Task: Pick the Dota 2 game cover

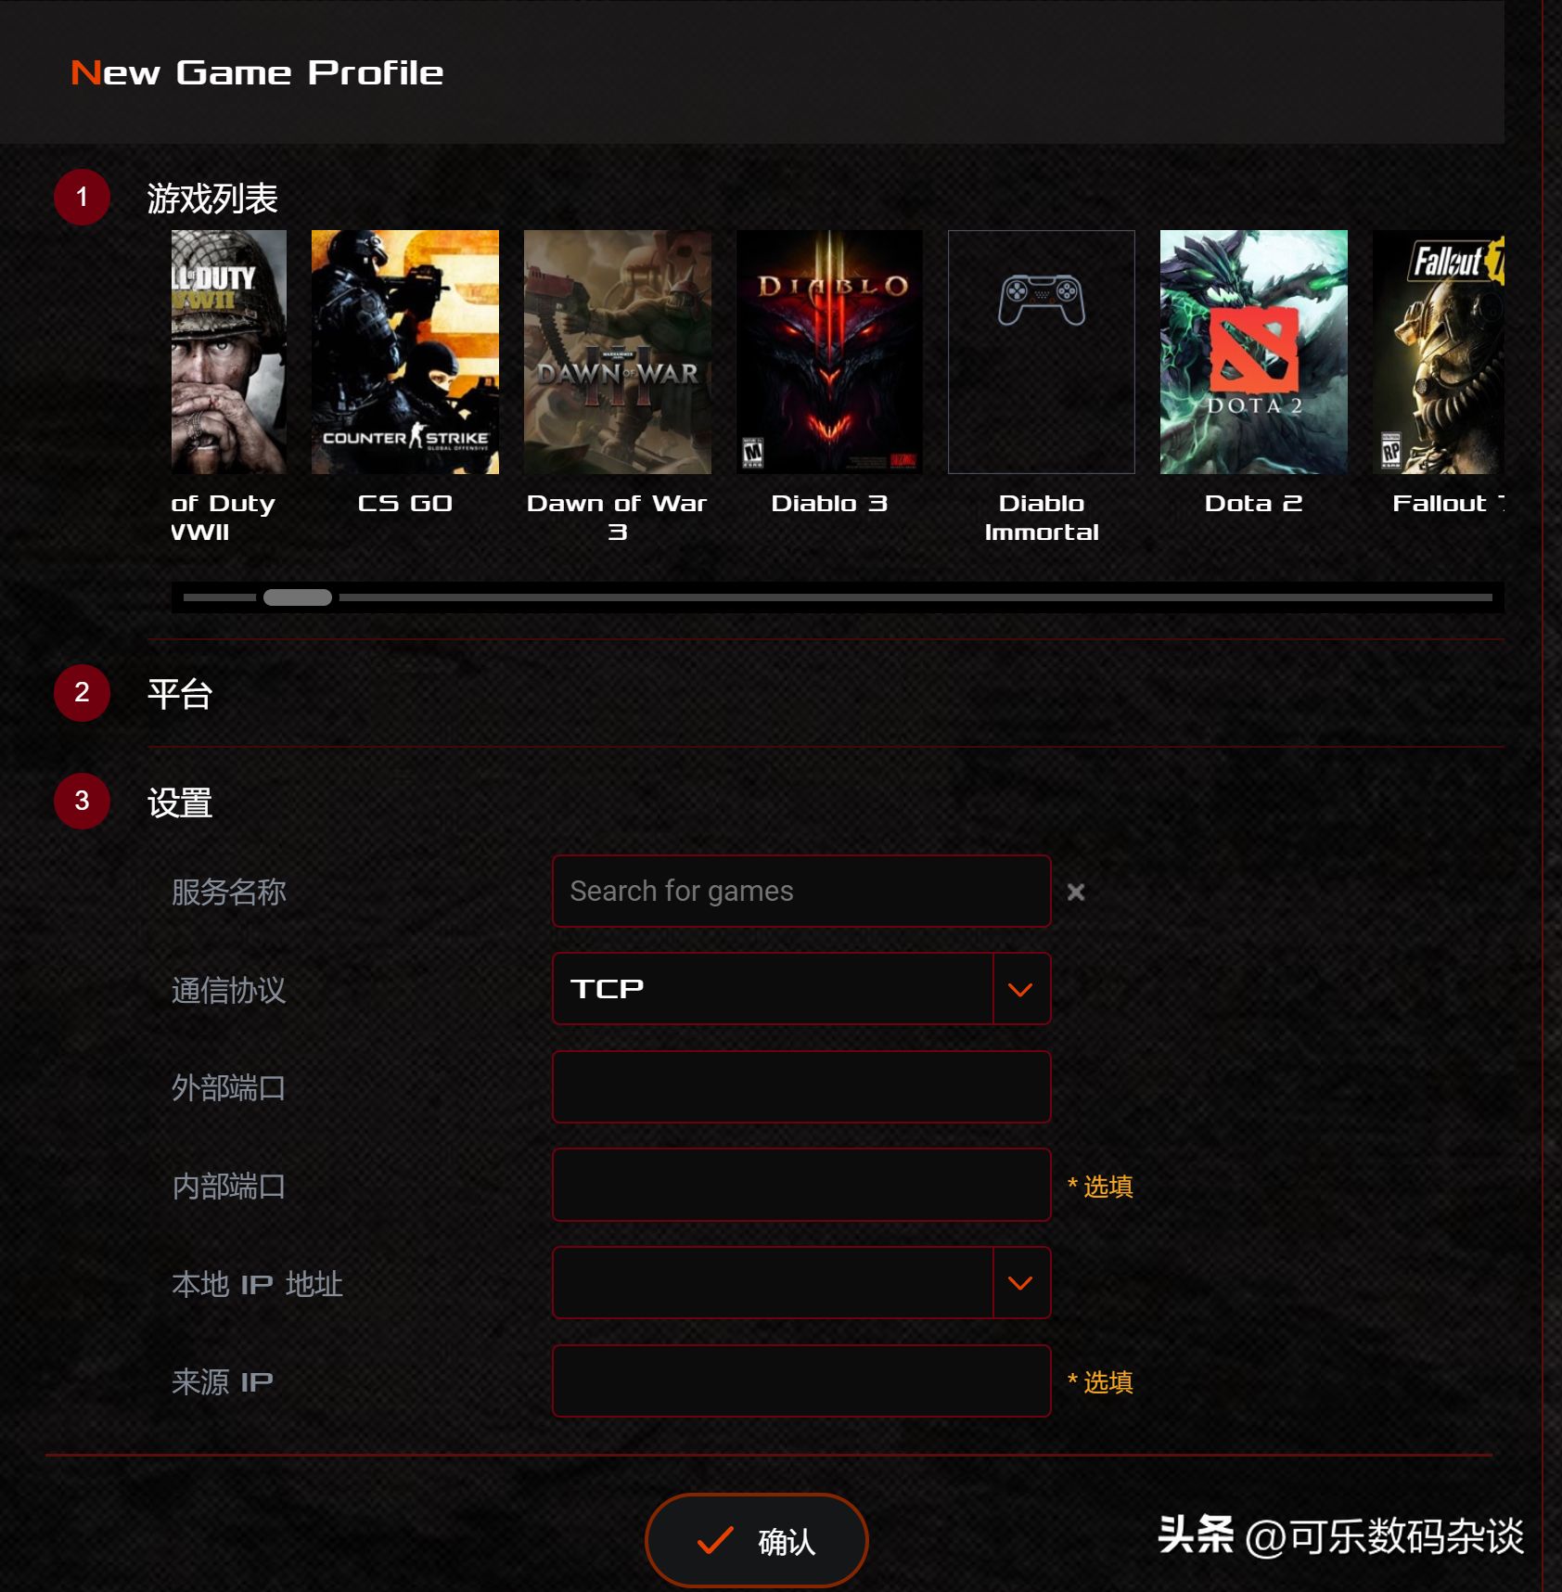Action: tap(1253, 352)
